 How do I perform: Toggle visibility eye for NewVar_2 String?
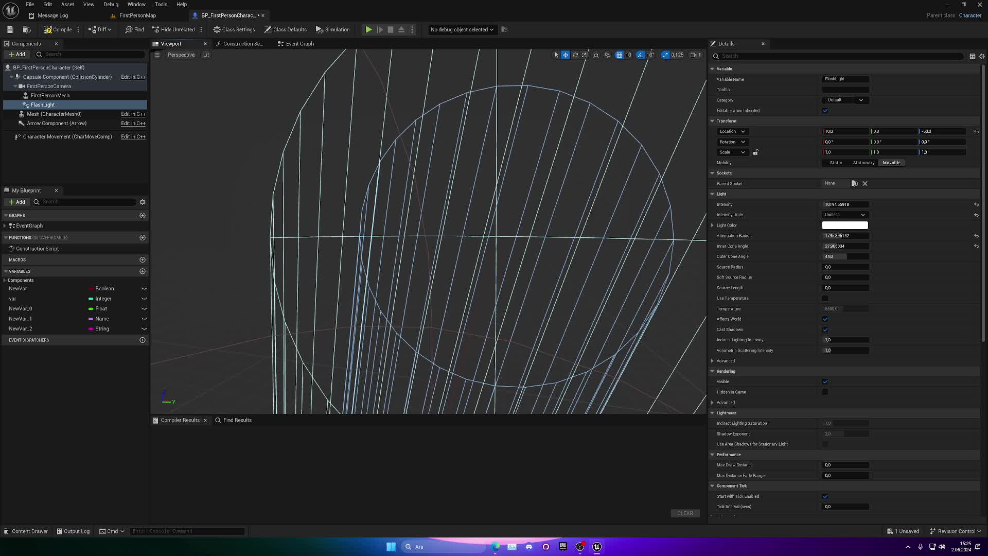point(144,328)
